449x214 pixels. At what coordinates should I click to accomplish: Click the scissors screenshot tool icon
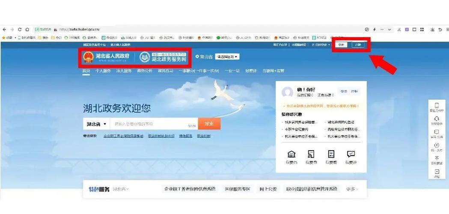pos(399,29)
